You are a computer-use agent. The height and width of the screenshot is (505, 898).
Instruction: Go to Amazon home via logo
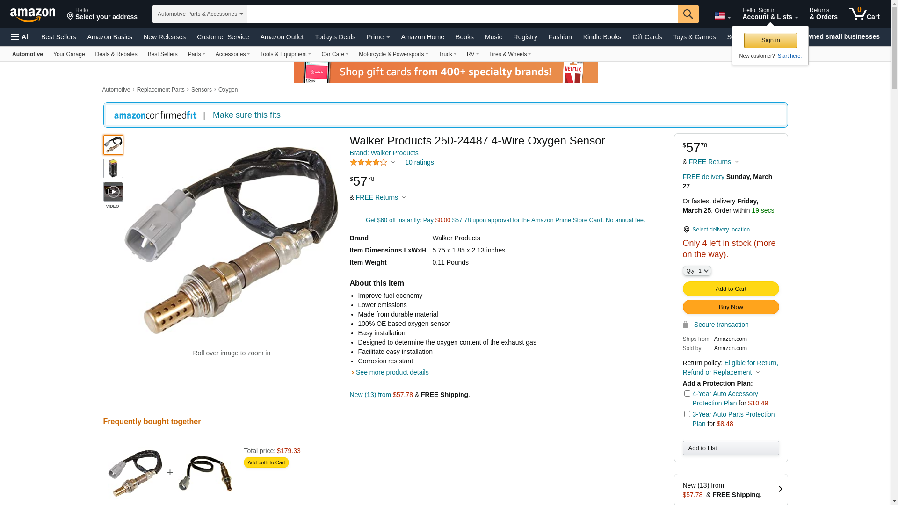click(33, 14)
